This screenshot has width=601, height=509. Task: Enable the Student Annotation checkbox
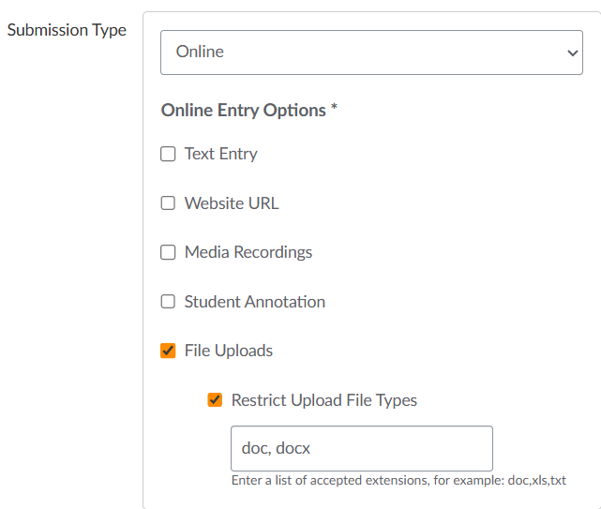pos(169,302)
